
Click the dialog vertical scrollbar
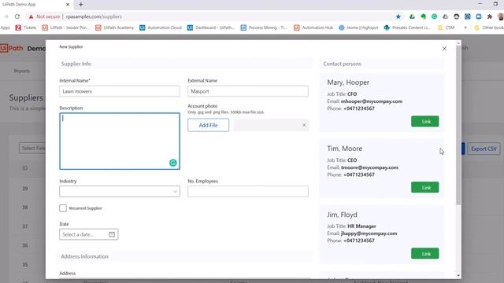[x=458, y=125]
